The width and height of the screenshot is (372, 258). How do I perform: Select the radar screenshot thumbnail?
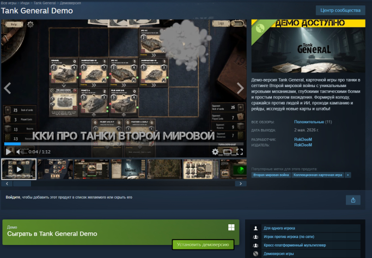pos(233,169)
